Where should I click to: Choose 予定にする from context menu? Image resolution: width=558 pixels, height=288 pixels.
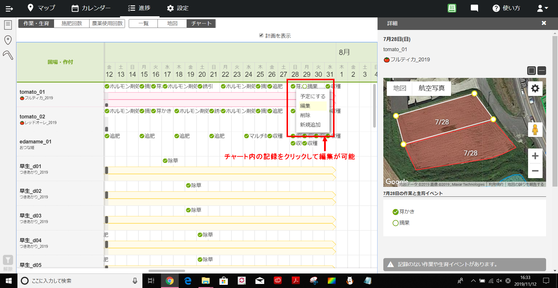pos(313,96)
